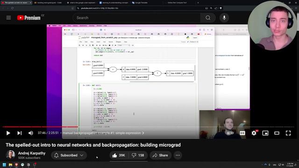Open File Explorer from the taskbar
The width and height of the screenshot is (299, 168).
coord(10,165)
